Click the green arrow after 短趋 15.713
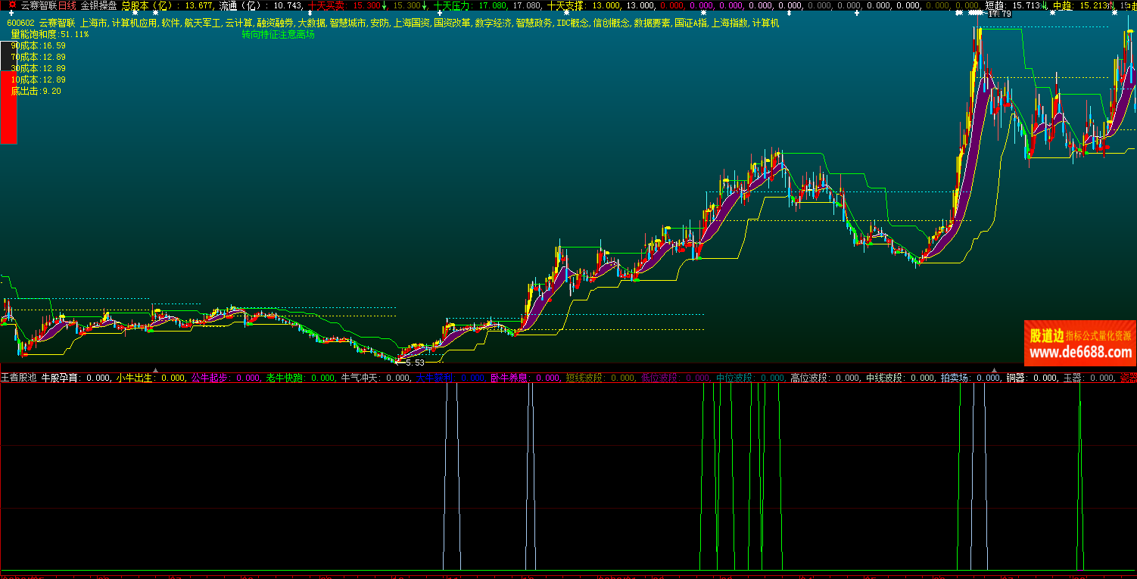Viewport: 1137px width, 579px height. point(1044,5)
